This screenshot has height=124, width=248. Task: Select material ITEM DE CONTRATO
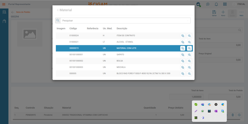click(x=124, y=36)
